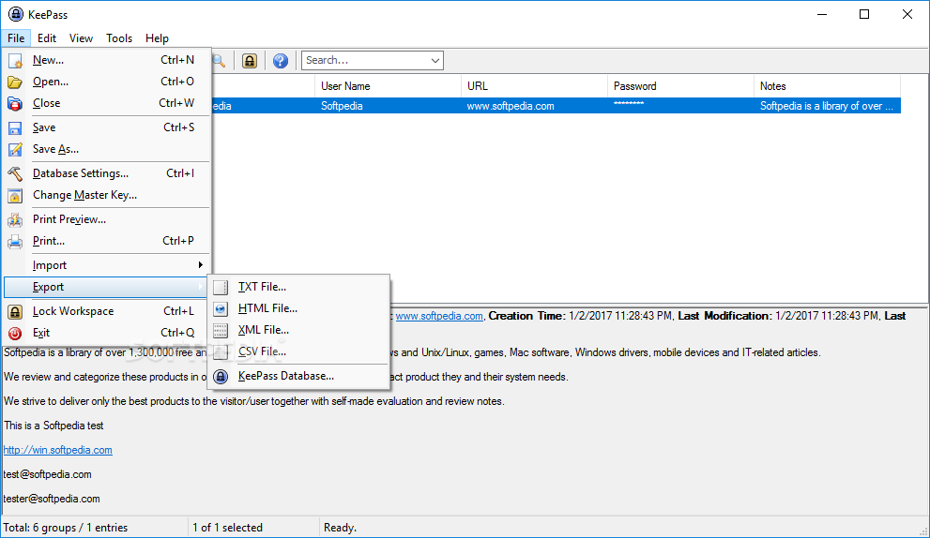Click the '1 of 1 selected' status text

pos(227,528)
